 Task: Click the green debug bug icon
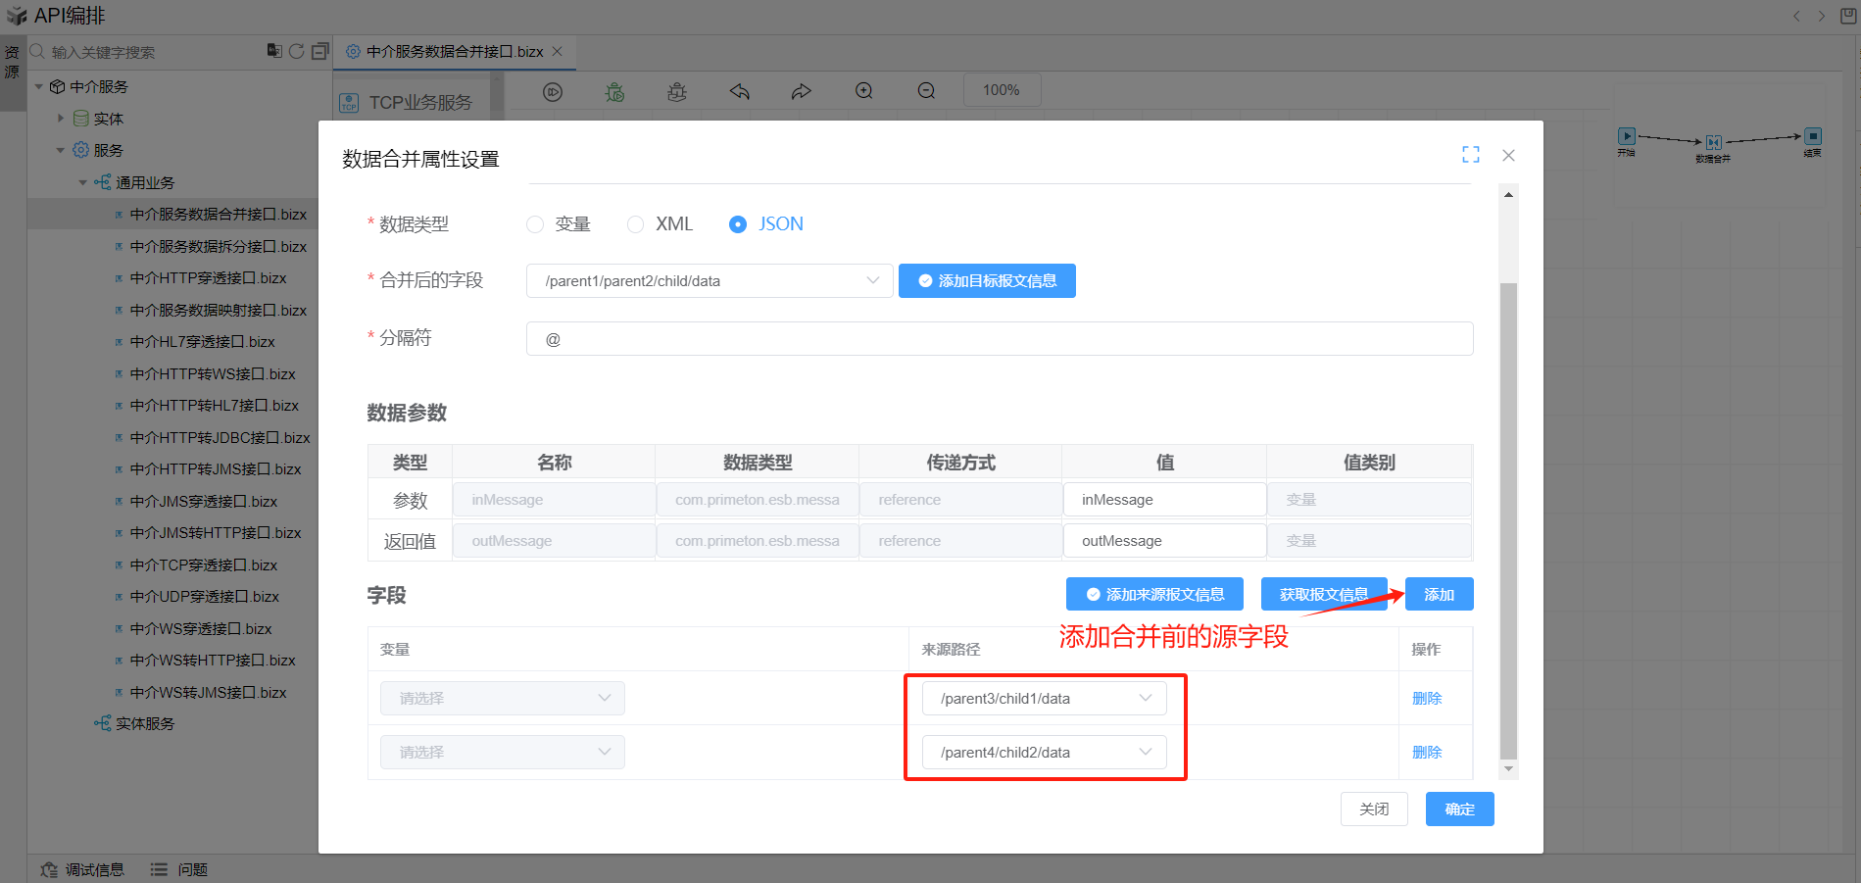(614, 91)
